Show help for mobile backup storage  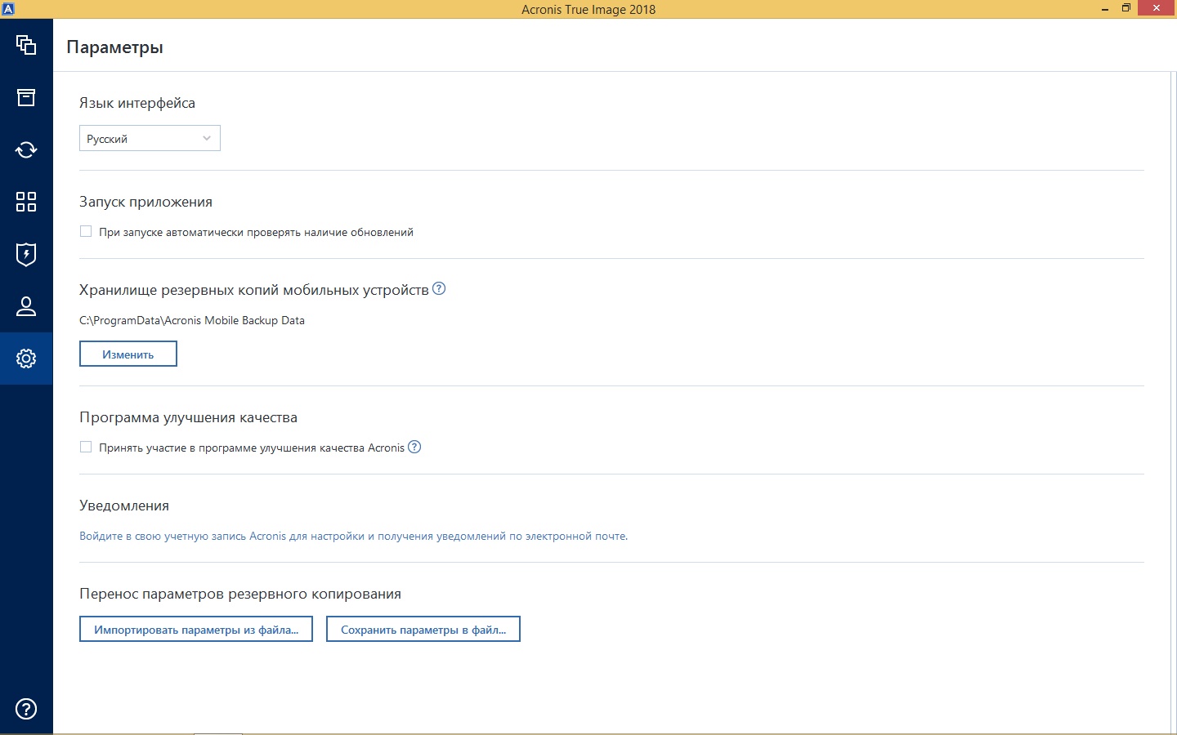439,288
